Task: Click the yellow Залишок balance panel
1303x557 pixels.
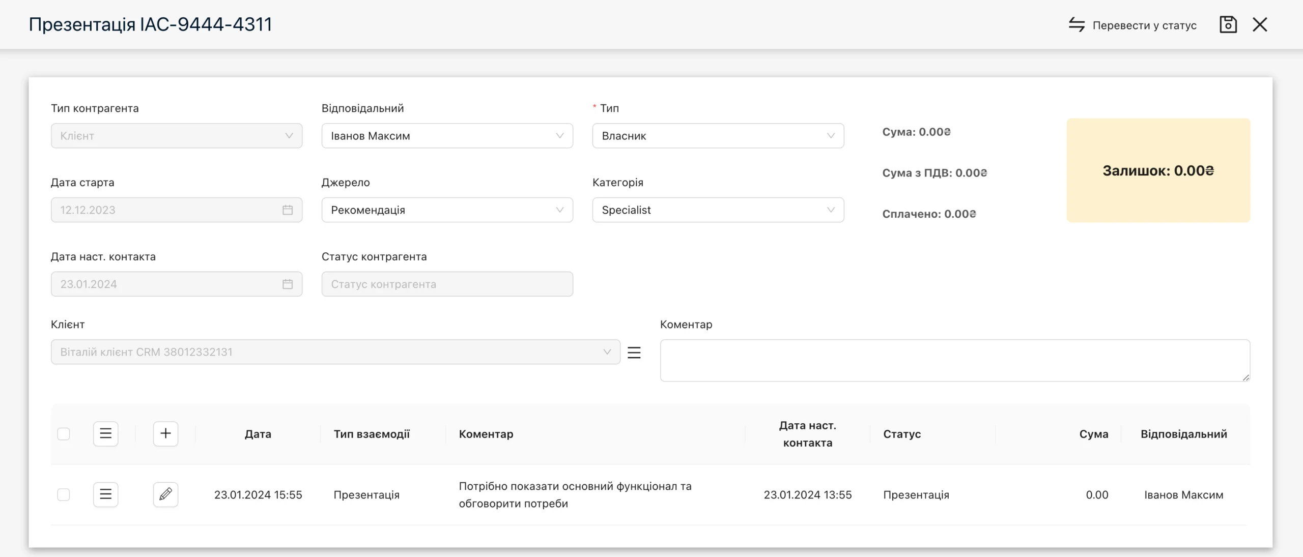Action: coord(1158,170)
